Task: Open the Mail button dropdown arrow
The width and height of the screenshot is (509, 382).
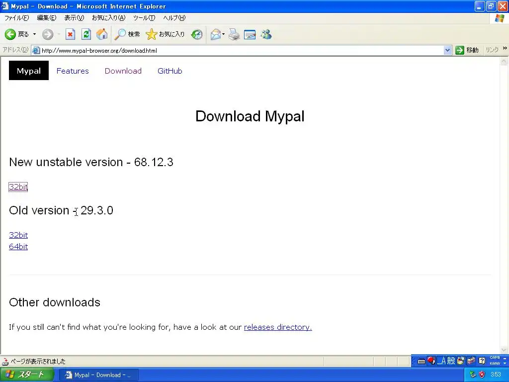Action: [223, 34]
